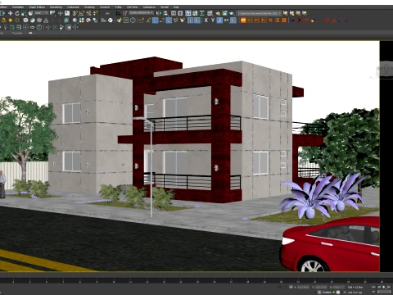Click the Y coordinate input field
The width and height of the screenshot is (393, 295).
[x=321, y=287]
